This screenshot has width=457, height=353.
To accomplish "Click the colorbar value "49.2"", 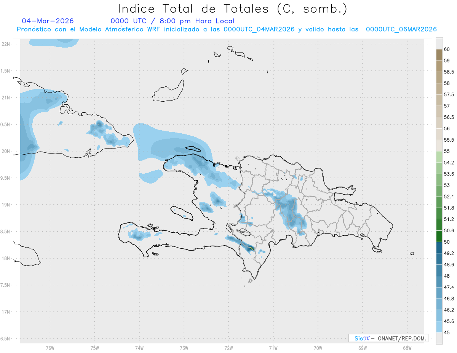I will click(449, 253).
